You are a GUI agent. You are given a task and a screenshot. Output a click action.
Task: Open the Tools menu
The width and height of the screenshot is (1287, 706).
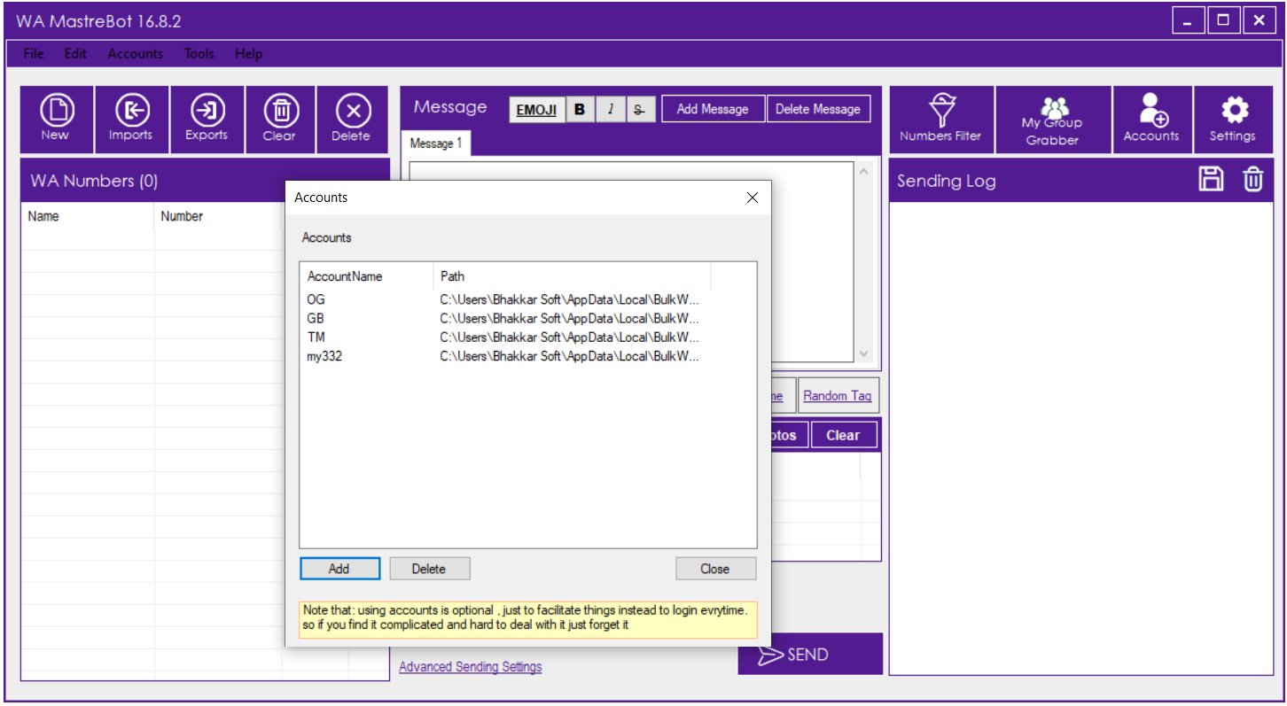pyautogui.click(x=199, y=54)
